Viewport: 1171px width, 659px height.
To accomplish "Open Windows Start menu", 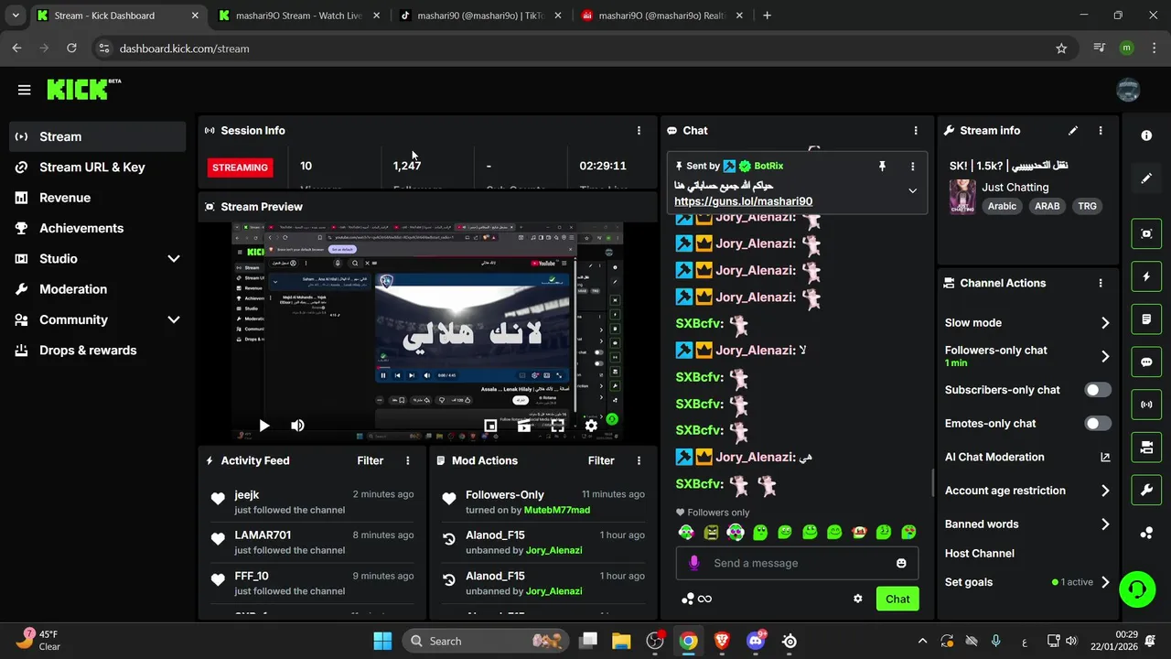I will coord(382,641).
